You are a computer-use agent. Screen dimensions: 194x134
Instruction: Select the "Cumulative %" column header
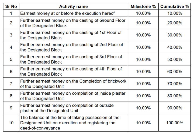click(x=175, y=6)
